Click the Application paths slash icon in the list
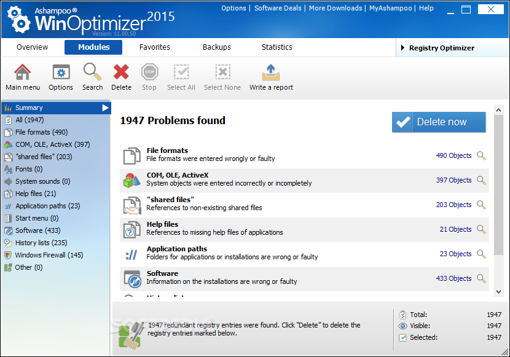The height and width of the screenshot is (357, 510). [x=131, y=254]
